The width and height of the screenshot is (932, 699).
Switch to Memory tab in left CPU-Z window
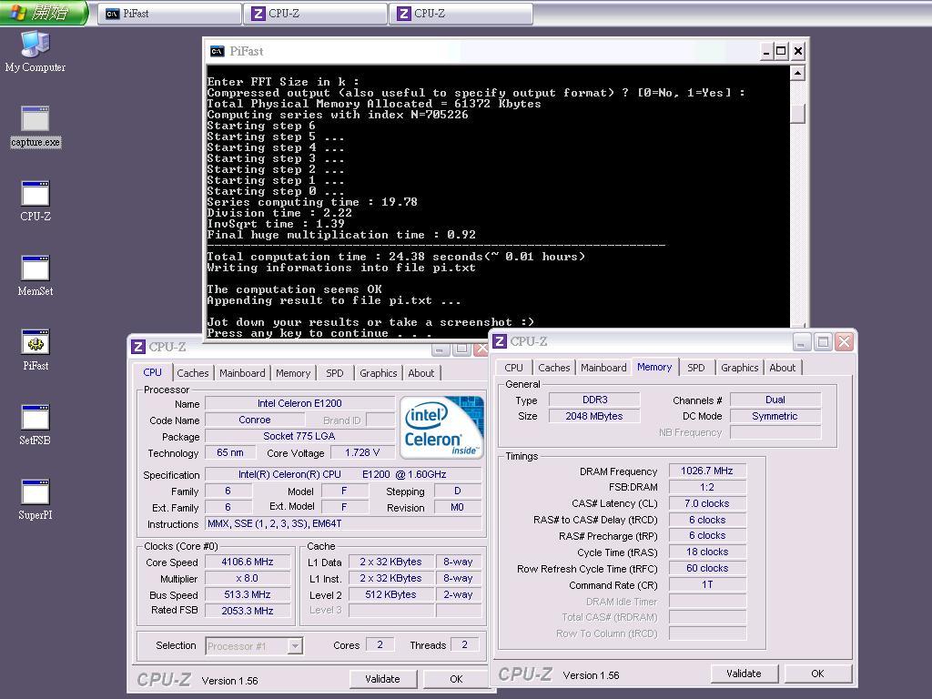[293, 372]
